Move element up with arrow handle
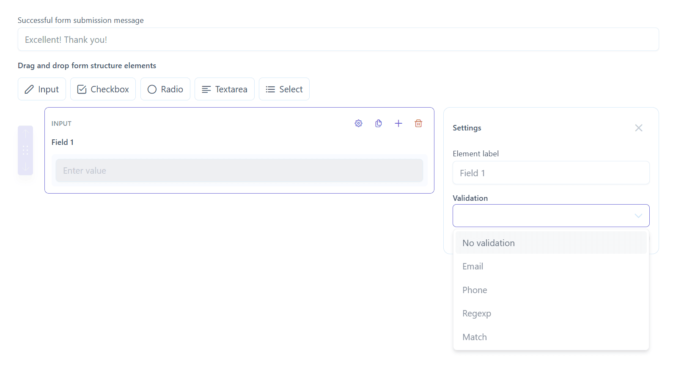This screenshot has height=366, width=673. [x=25, y=133]
